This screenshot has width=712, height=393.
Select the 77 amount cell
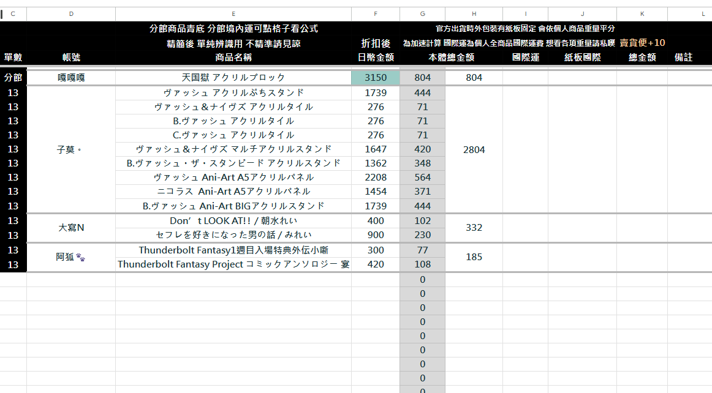pyautogui.click(x=422, y=250)
